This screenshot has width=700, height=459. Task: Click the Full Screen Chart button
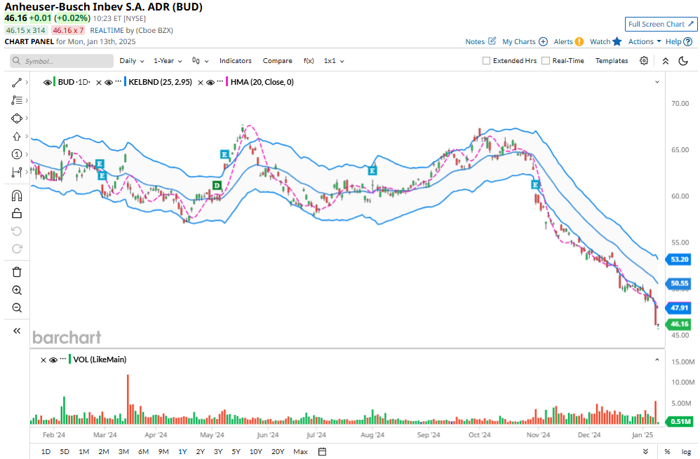tap(661, 24)
